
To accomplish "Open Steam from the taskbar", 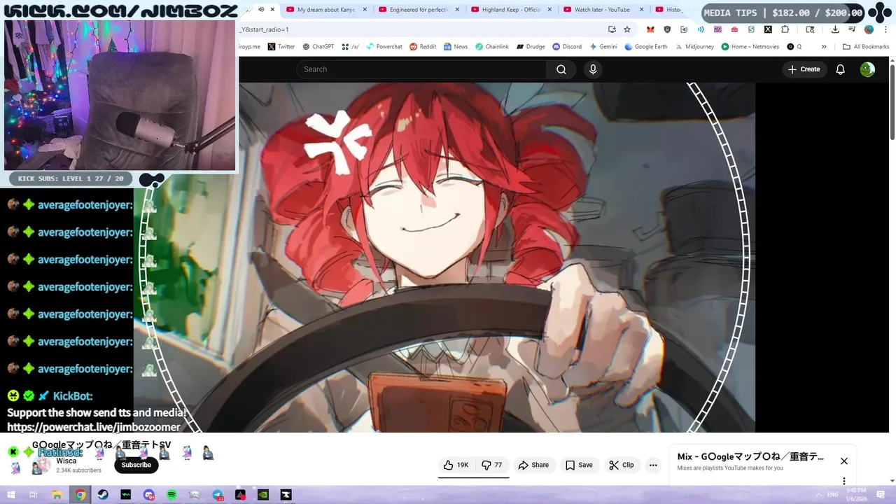I will point(103,495).
